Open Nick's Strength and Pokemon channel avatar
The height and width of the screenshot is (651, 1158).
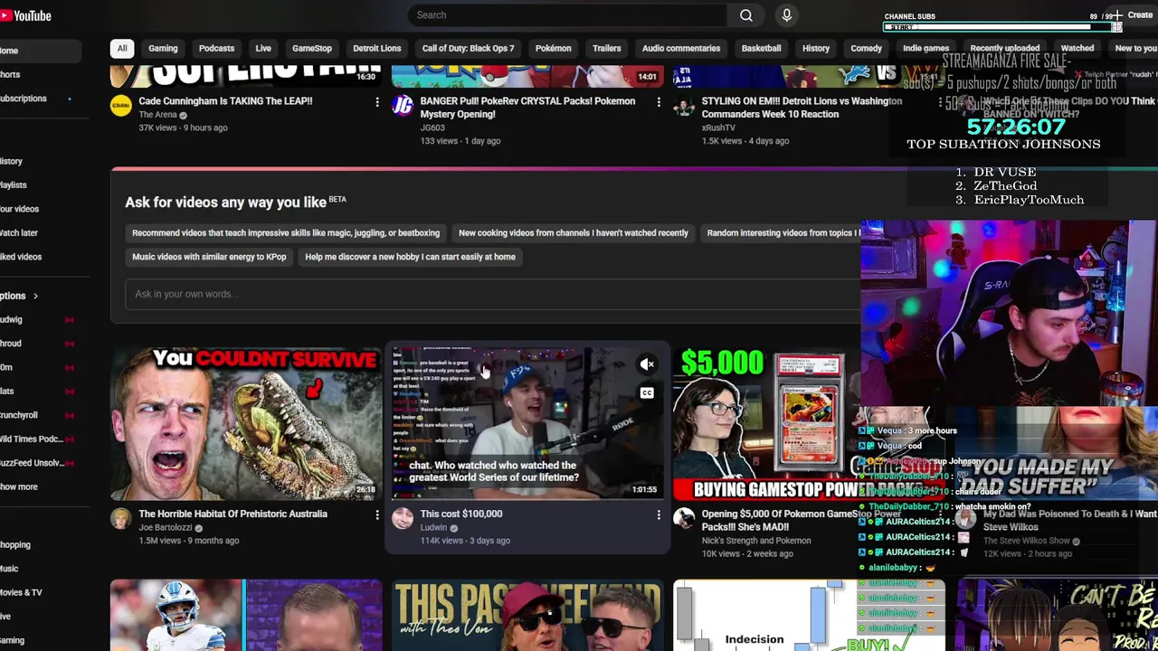point(684,518)
